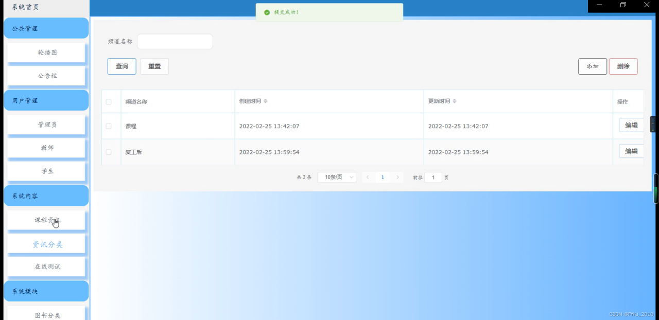This screenshot has width=659, height=320.
Task: Collapse the 公共管理 menu group
Action: (x=46, y=28)
